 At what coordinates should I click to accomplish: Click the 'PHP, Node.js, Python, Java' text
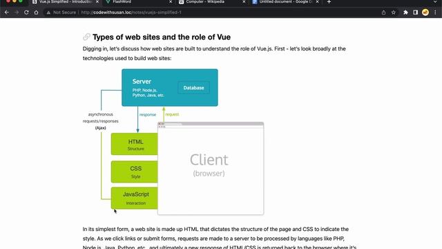point(148,93)
